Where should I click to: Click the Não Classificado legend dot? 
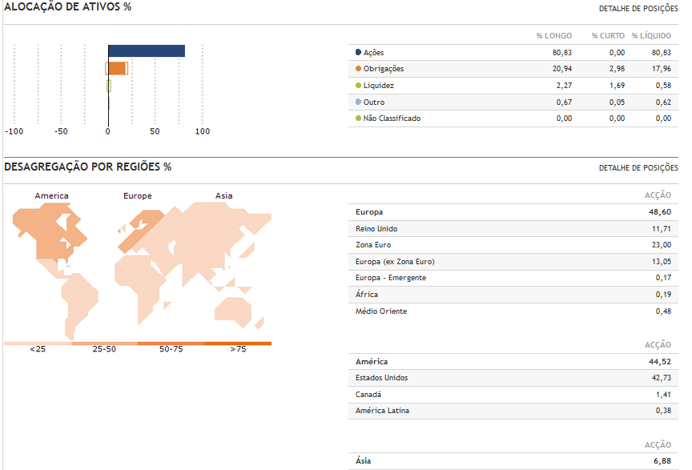[x=358, y=119]
